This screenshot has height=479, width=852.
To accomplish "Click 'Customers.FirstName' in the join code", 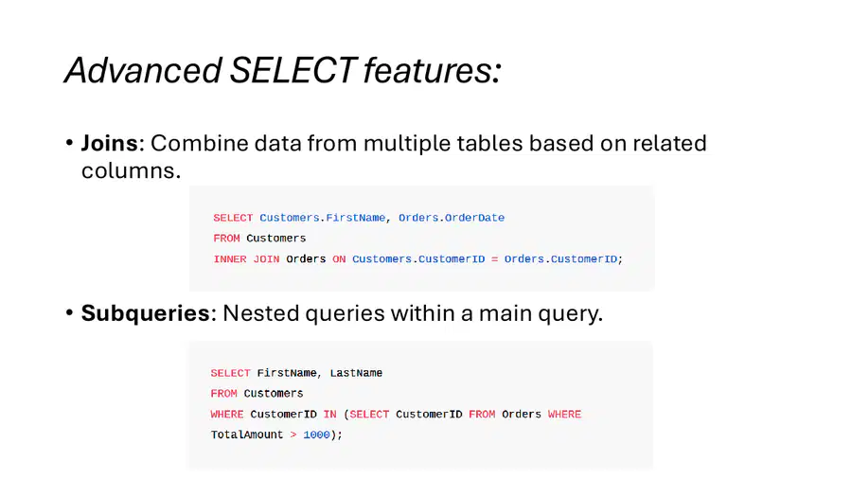I will tap(322, 218).
